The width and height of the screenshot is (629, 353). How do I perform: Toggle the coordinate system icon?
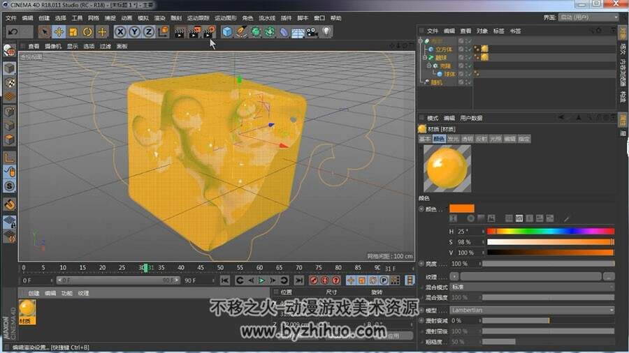163,31
